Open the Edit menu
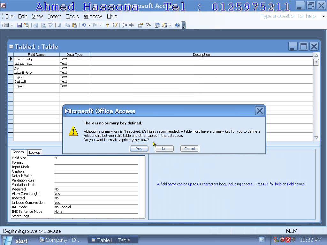This screenshot has width=327, height=245. point(23,16)
